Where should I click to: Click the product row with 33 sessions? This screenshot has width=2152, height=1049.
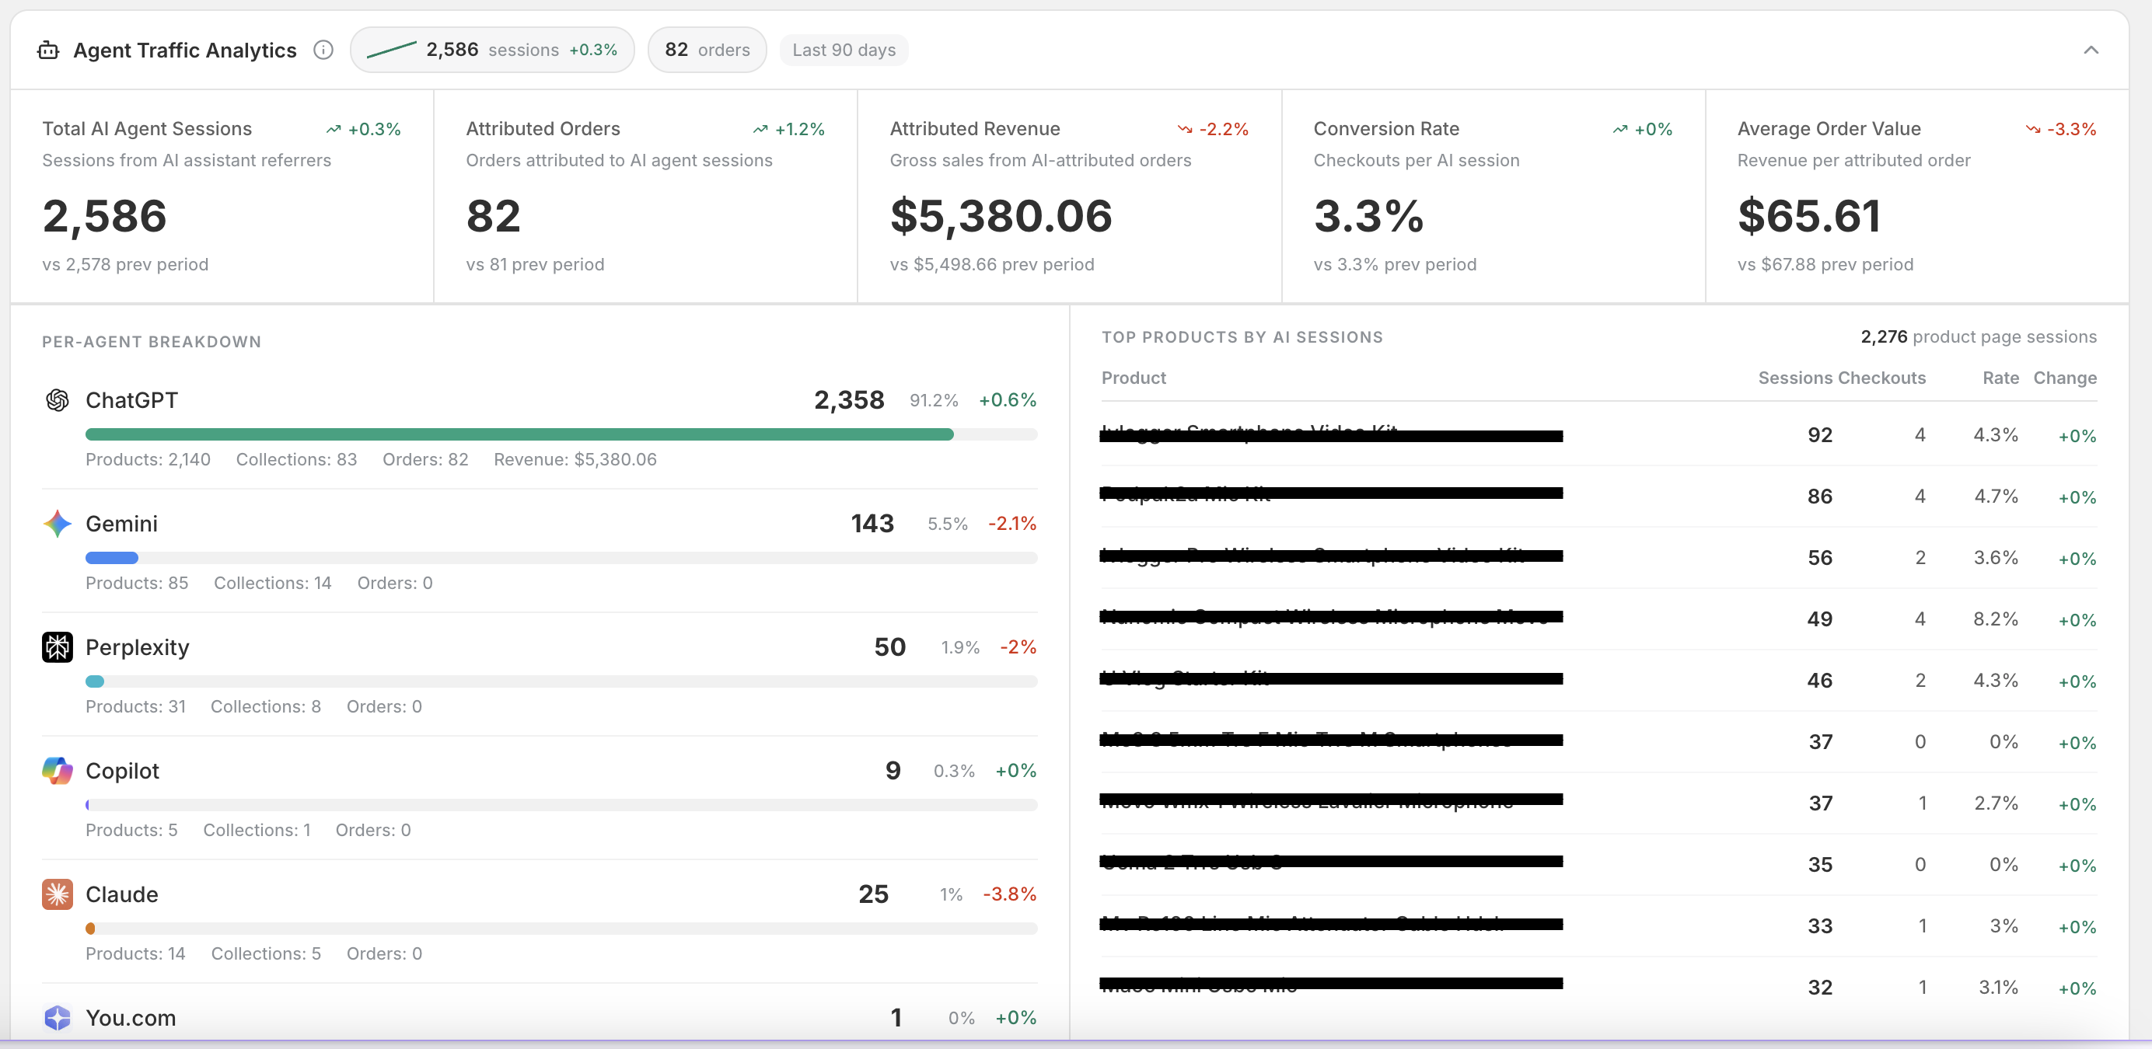pos(1599,925)
